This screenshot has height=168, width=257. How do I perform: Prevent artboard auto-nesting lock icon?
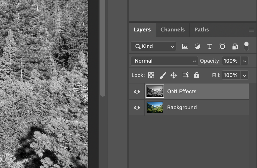(x=185, y=75)
